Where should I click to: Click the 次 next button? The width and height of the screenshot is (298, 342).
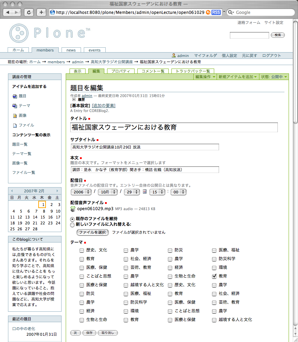point(75,333)
